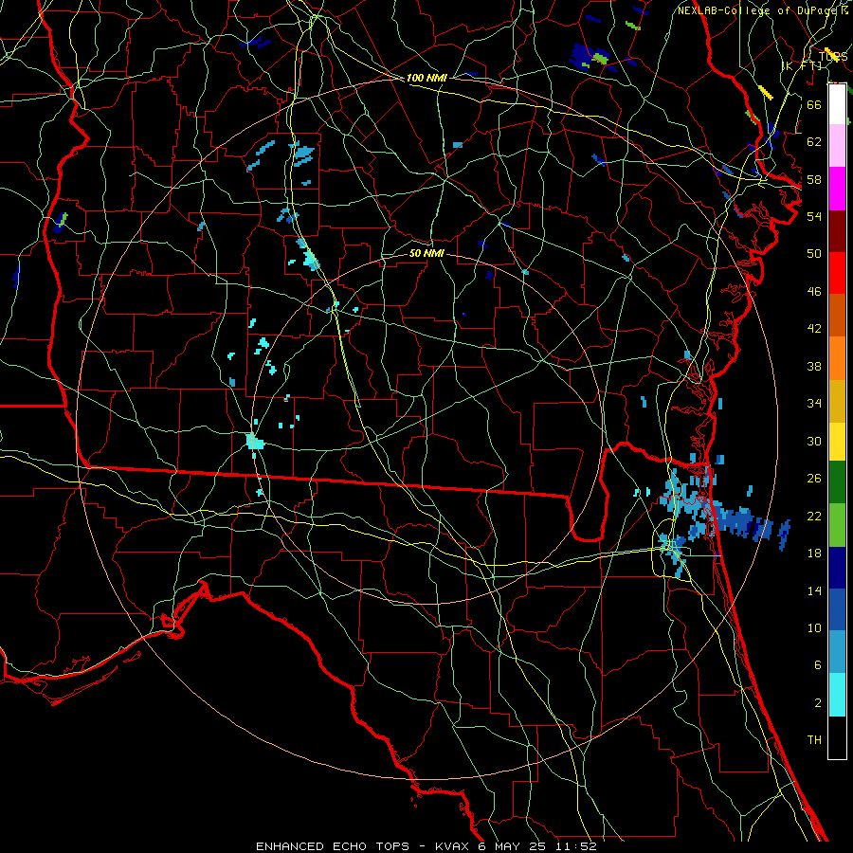Click the '11:52' time text
The width and height of the screenshot is (853, 853).
coord(576,846)
